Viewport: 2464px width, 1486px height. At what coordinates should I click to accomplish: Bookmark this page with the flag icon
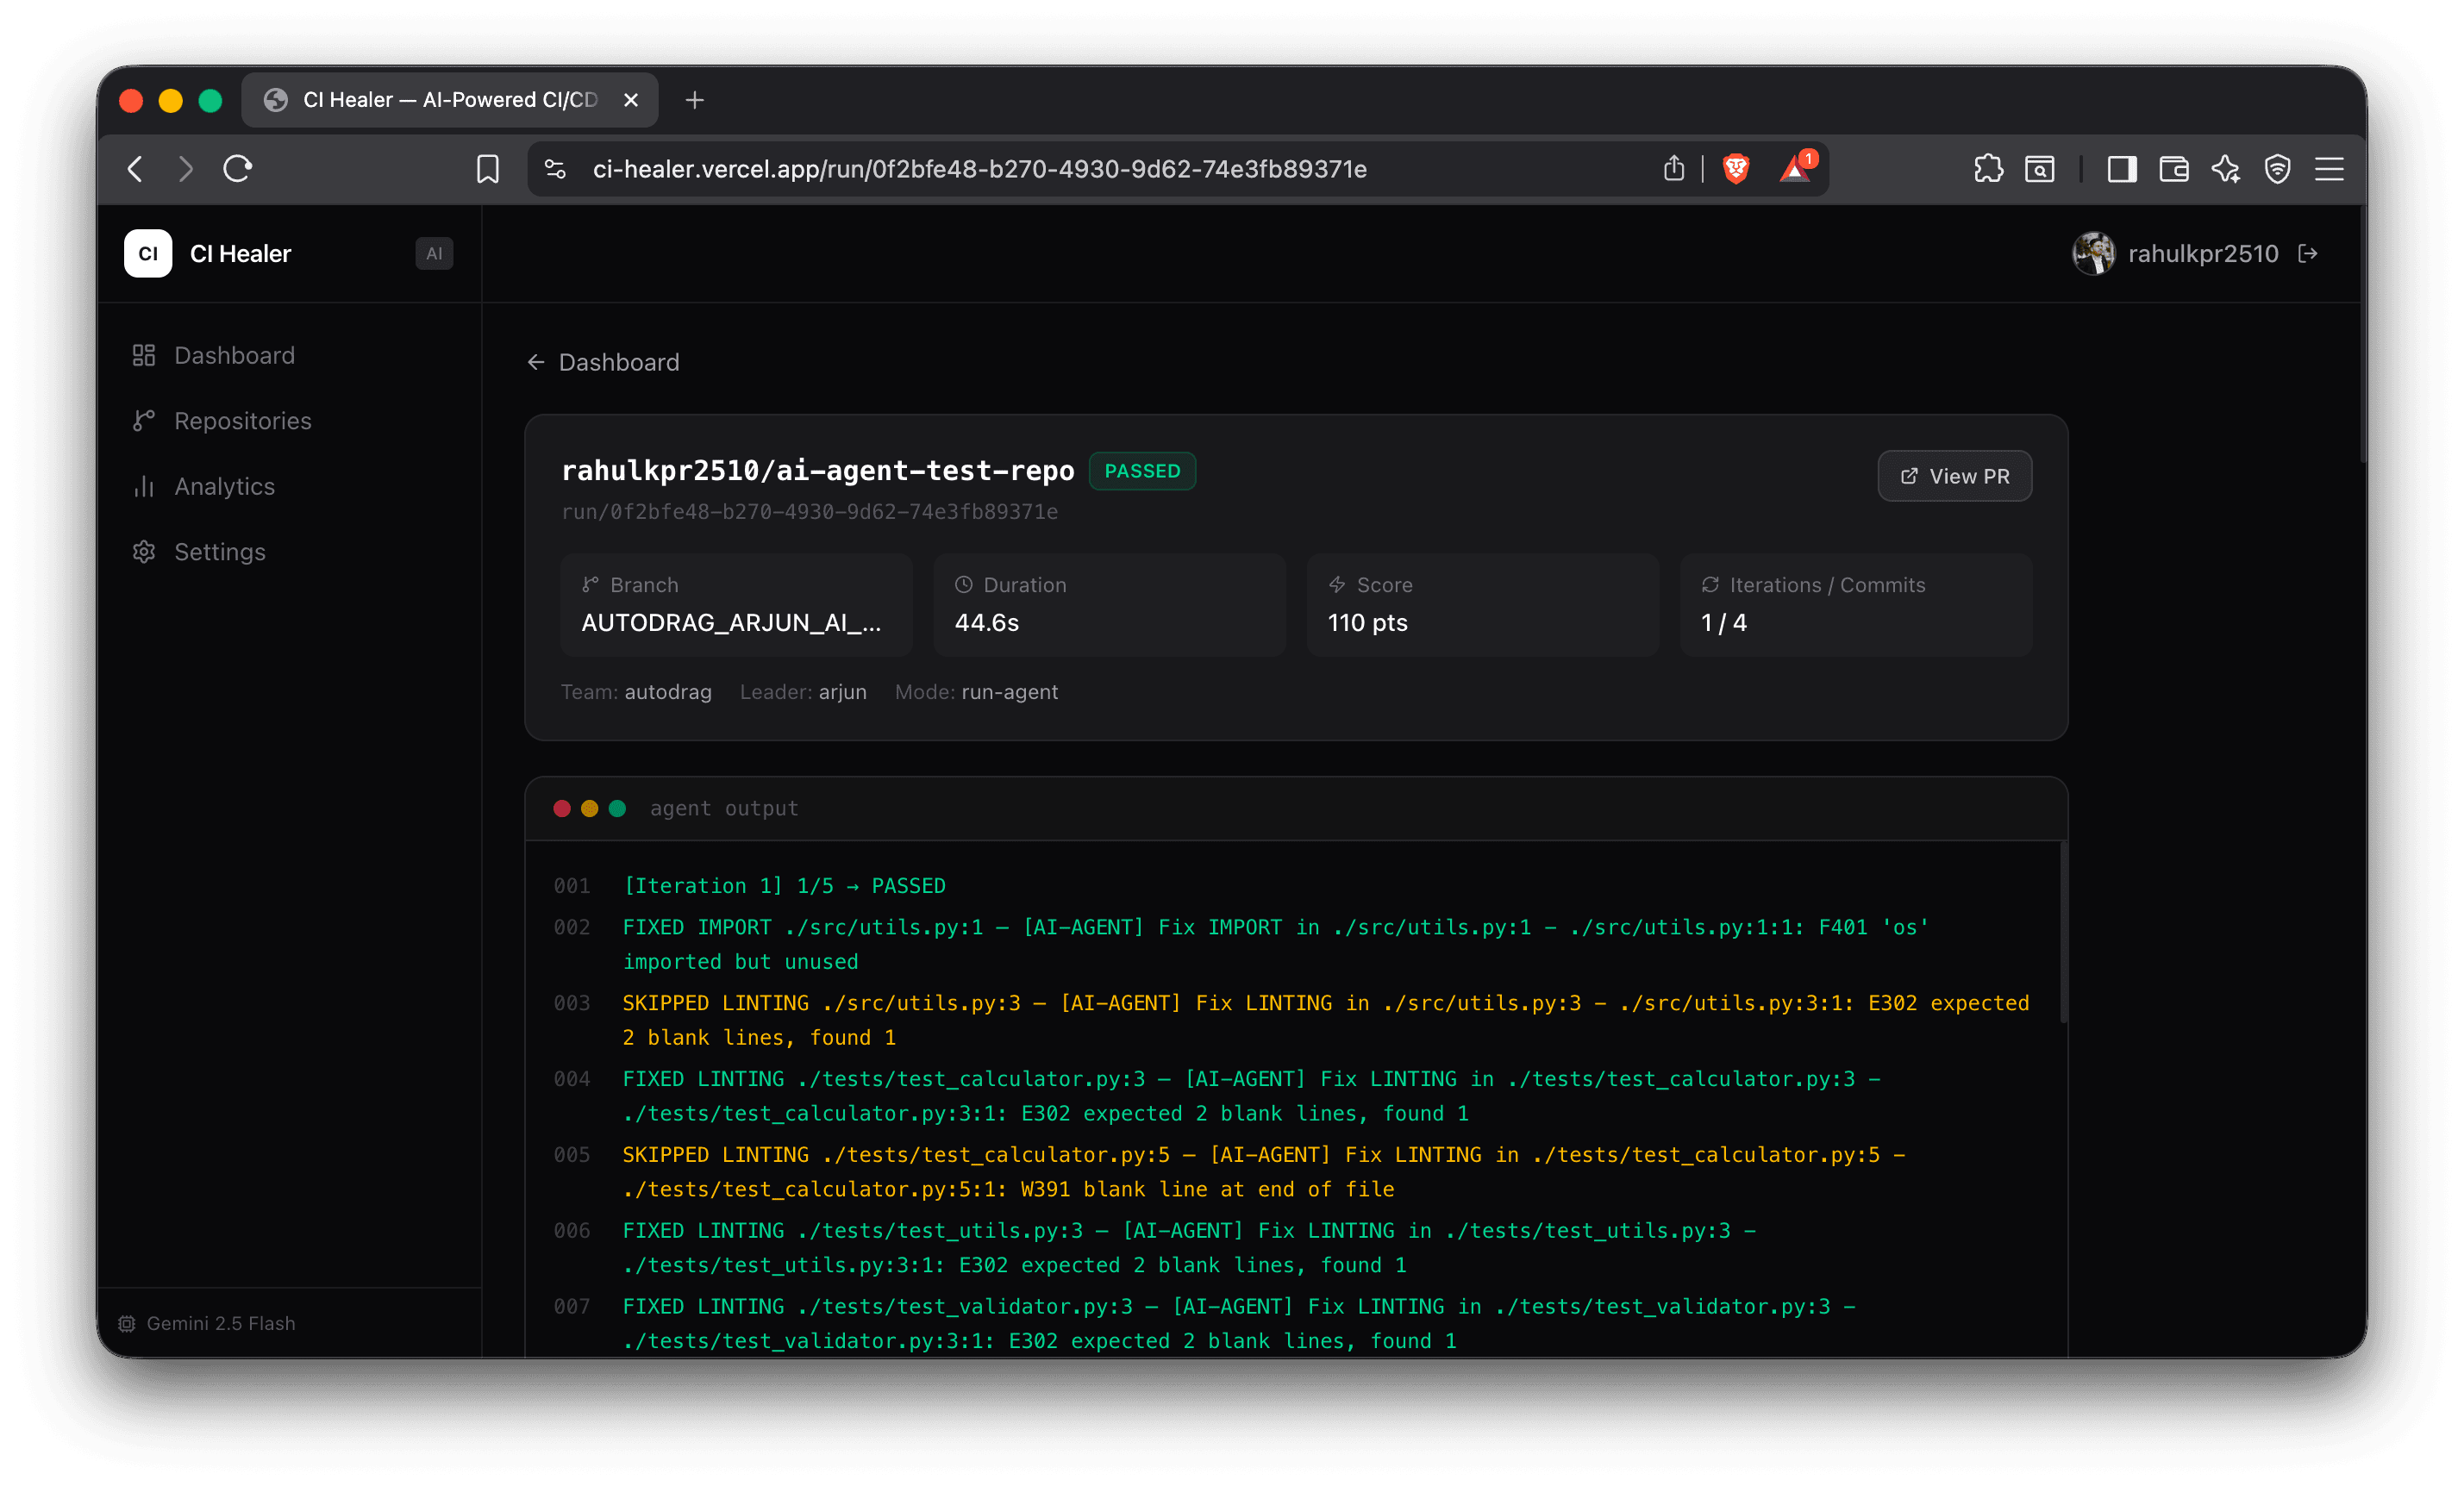pyautogui.click(x=488, y=169)
